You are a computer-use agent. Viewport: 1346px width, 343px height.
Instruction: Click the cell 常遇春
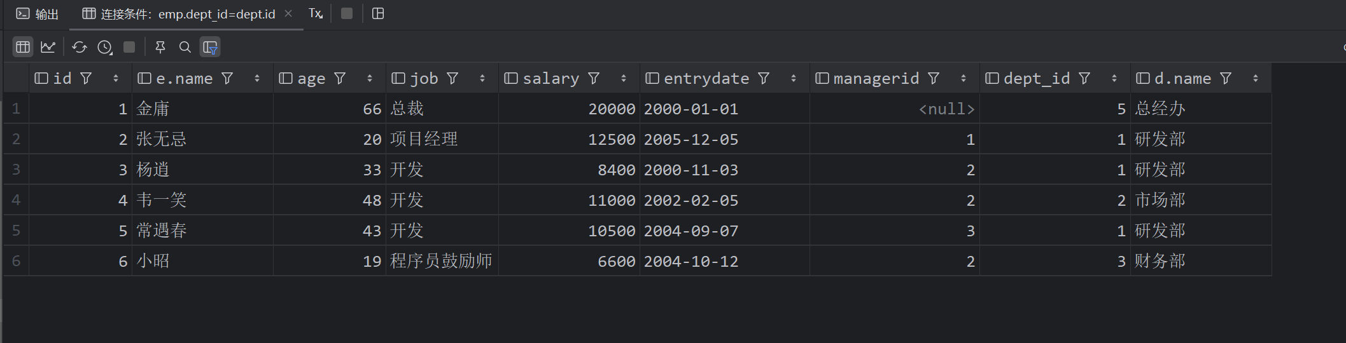click(202, 231)
